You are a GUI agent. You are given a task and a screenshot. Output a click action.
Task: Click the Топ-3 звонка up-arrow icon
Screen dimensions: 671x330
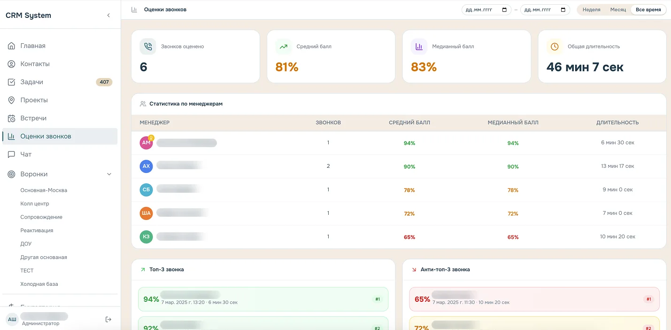(x=143, y=270)
